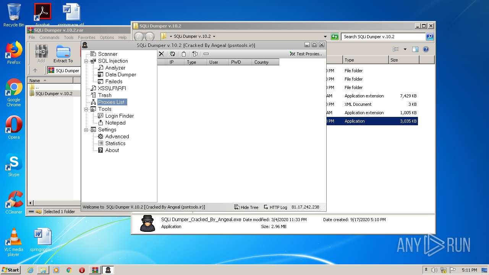Open the XSS\LFI\RFI section
The image size is (489, 275).
[x=112, y=88]
